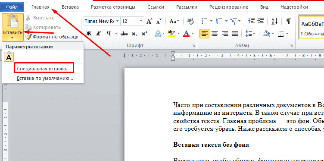This screenshot has height=161, width=324.
Task: Toggle bold Ж formatting
Action: click(x=89, y=34)
